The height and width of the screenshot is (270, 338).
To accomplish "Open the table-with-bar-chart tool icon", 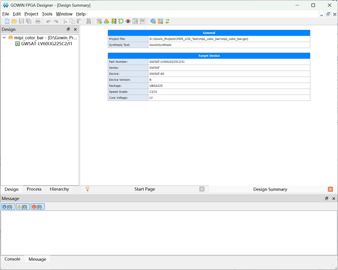I will pyautogui.click(x=135, y=21).
